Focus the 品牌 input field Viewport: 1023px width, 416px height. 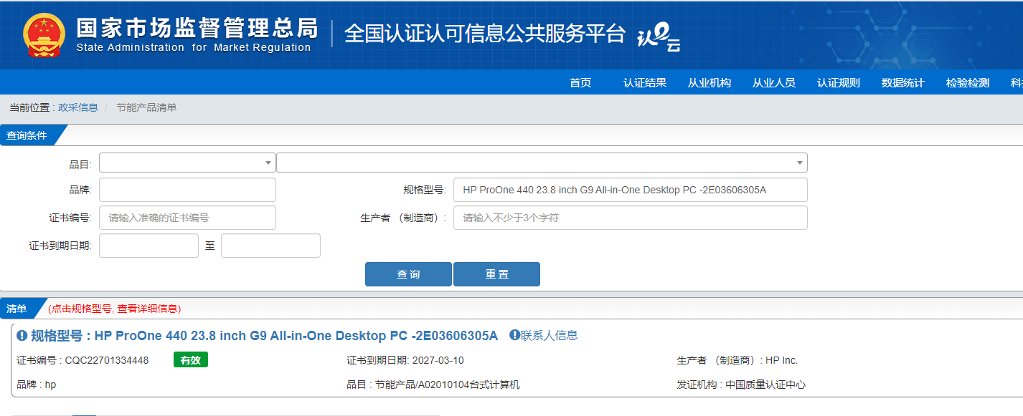click(x=187, y=190)
